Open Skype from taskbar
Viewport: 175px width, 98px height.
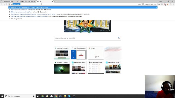coord(69,96)
